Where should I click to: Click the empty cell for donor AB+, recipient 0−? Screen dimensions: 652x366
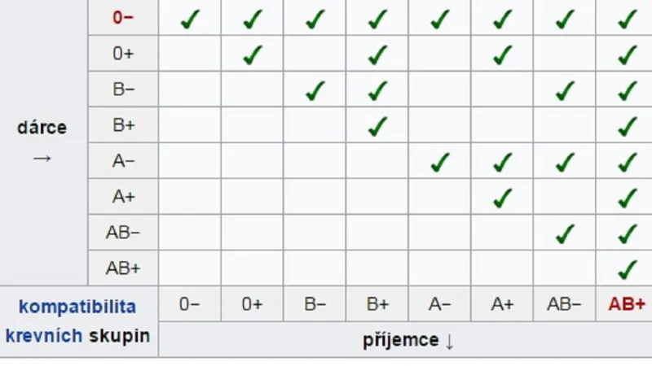pyautogui.click(x=190, y=268)
